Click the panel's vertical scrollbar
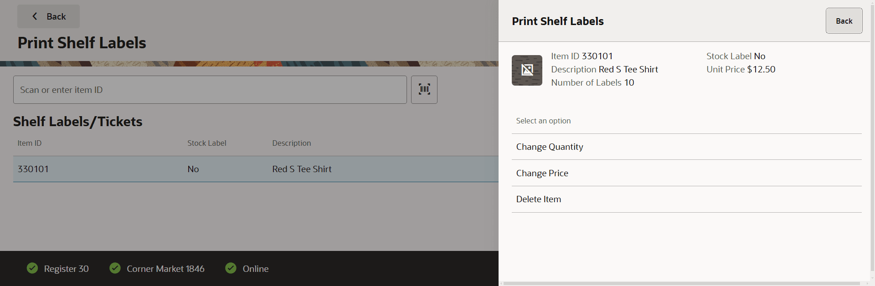 [872, 137]
